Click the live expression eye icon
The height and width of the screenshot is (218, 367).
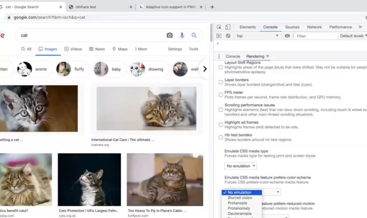click(287, 36)
